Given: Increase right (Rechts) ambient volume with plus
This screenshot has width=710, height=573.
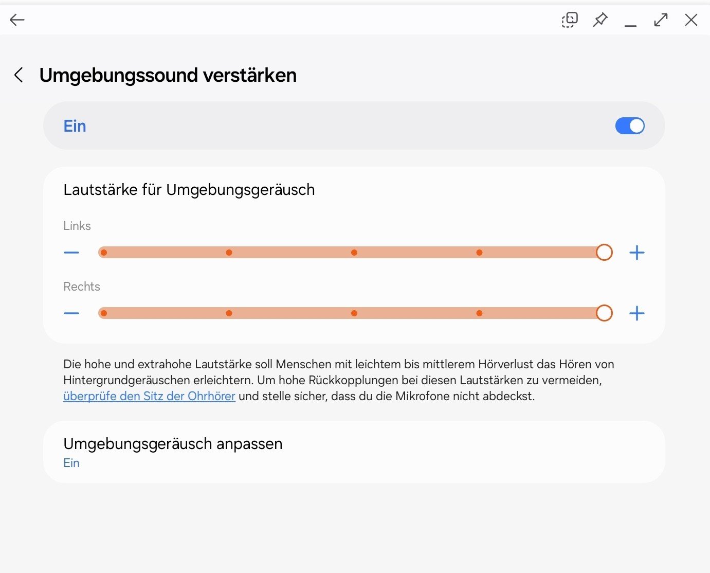Looking at the screenshot, I should coord(636,313).
